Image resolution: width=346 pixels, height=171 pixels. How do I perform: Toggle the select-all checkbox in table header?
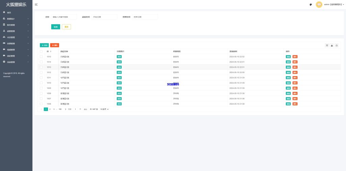pos(41,52)
